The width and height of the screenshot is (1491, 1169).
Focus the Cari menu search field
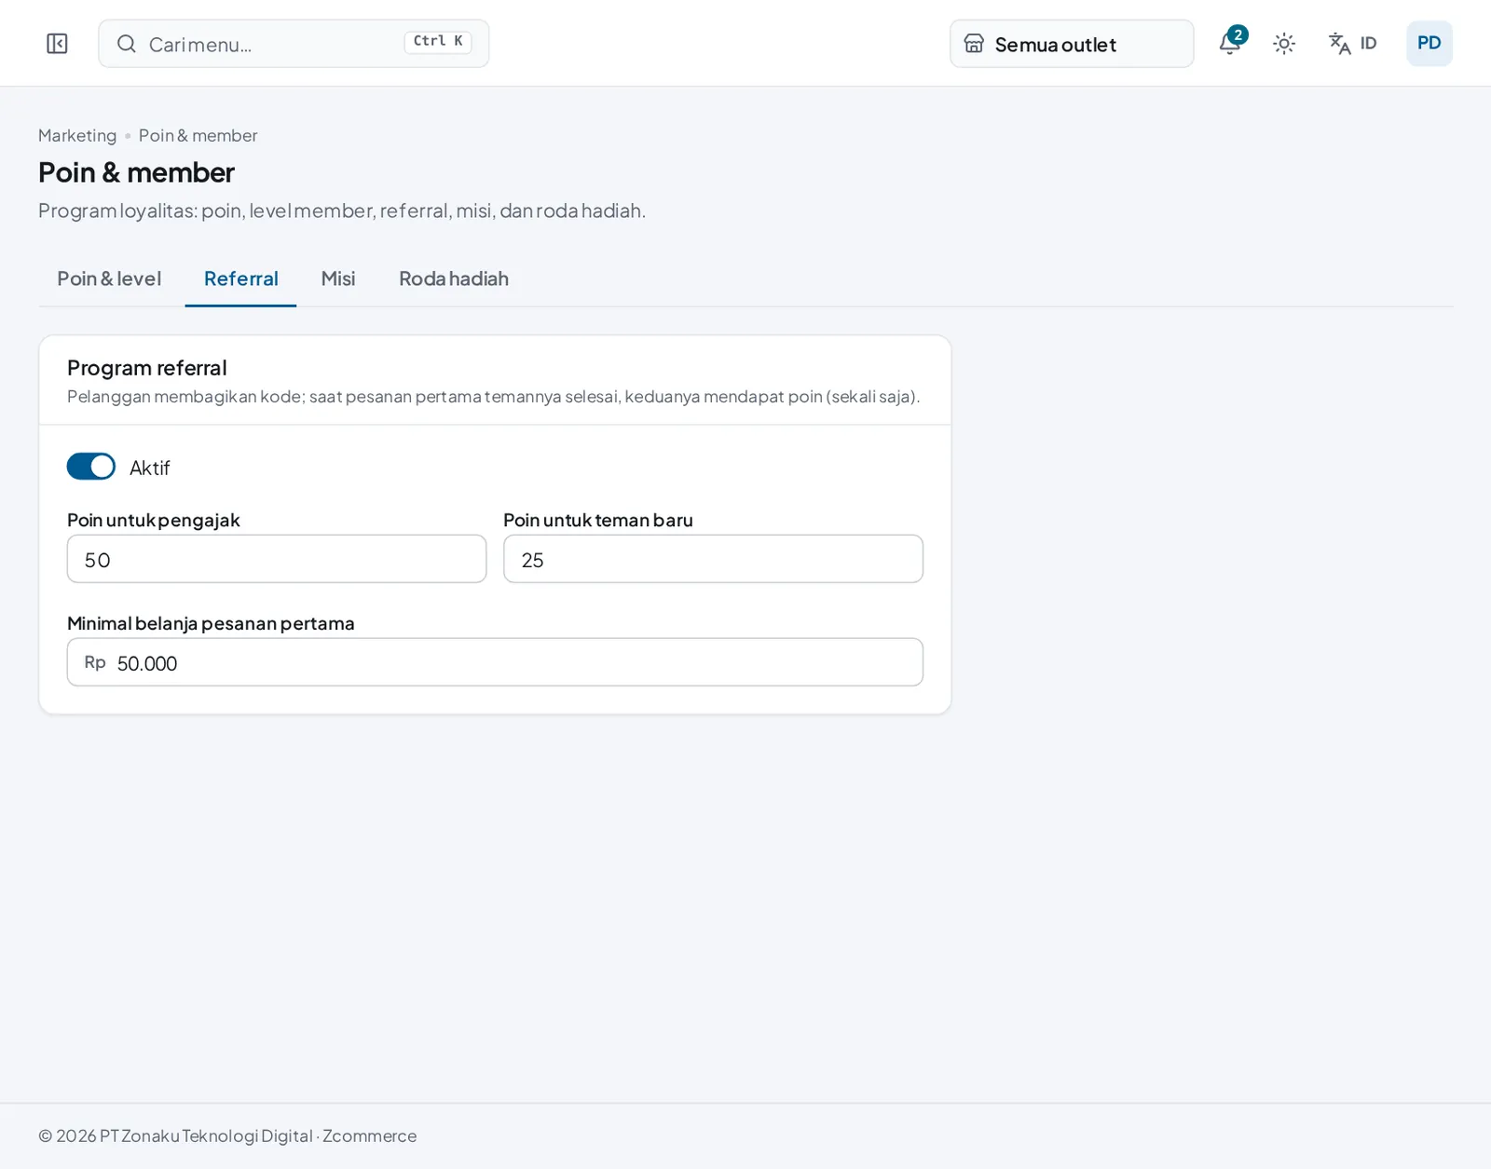click(294, 44)
